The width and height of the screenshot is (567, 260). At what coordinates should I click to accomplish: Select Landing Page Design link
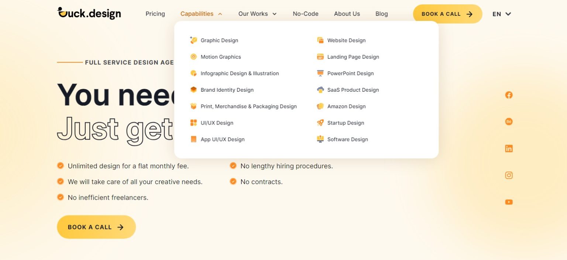[353, 57]
